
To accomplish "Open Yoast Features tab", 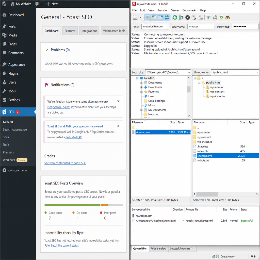I will pyautogui.click(x=70, y=31).
